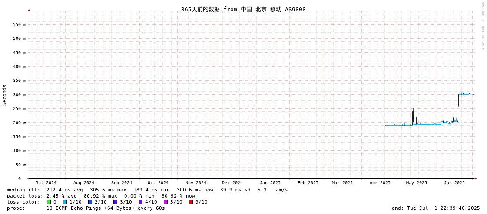The height and width of the screenshot is (214, 487).
Task: Click the 'Nov 2024' x-axis label
Action: point(196,183)
